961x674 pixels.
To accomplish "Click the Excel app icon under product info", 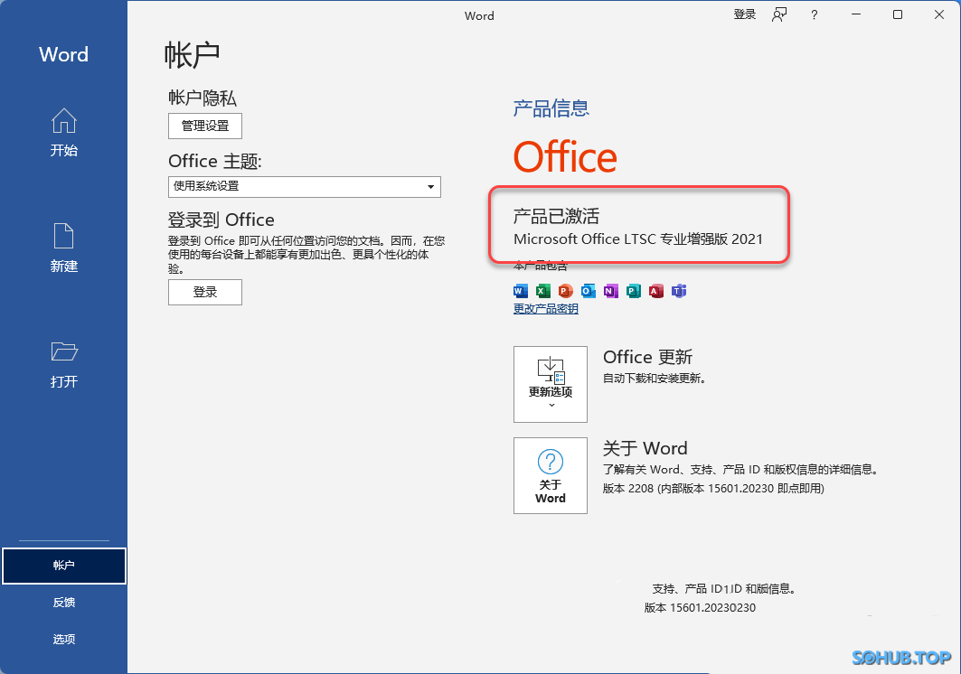I will point(543,291).
